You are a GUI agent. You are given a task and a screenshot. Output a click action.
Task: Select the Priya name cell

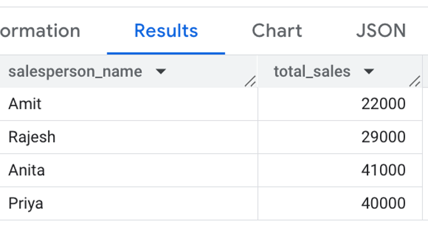point(128,204)
